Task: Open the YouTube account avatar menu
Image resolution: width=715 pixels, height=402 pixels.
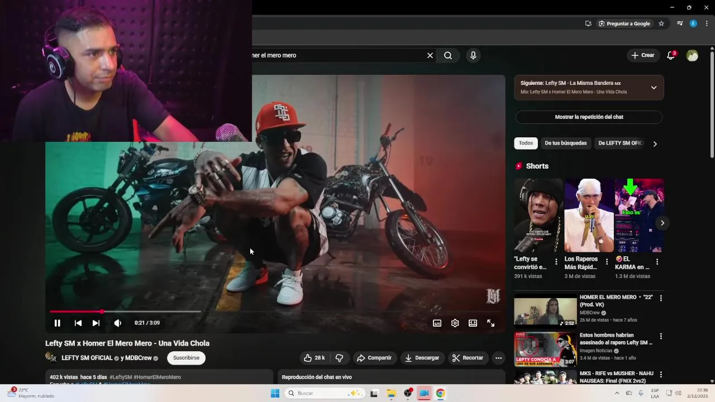Action: tap(692, 55)
